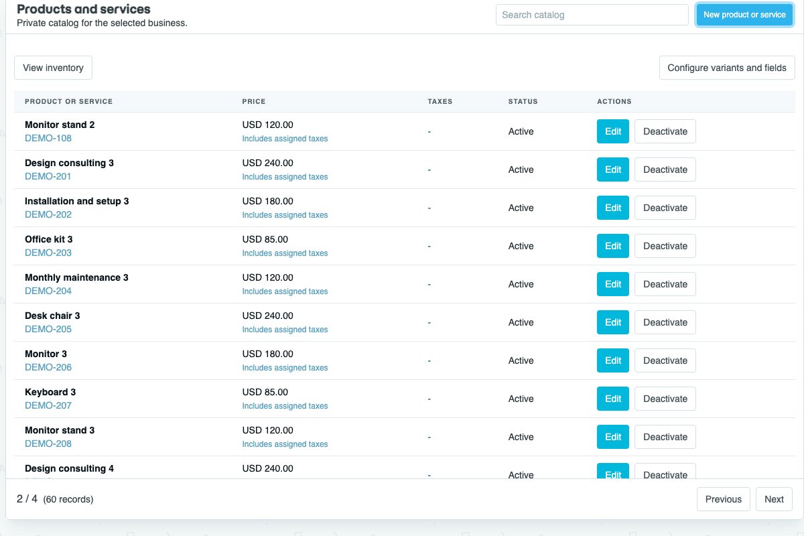Select the Desk chair 3 name

[x=52, y=316]
